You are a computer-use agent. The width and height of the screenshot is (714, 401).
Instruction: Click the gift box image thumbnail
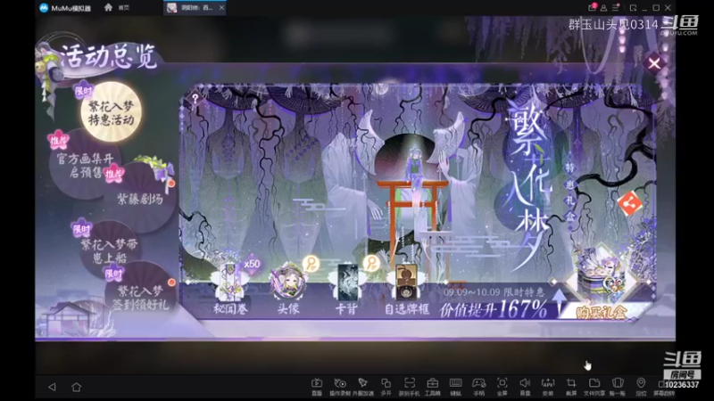[602, 277]
